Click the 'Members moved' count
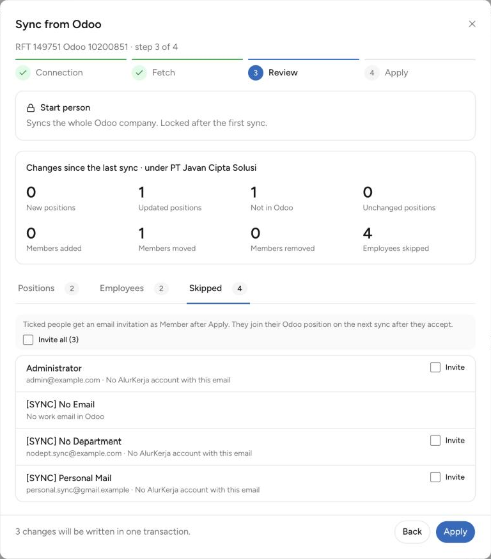This screenshot has height=559, width=491. point(141,233)
